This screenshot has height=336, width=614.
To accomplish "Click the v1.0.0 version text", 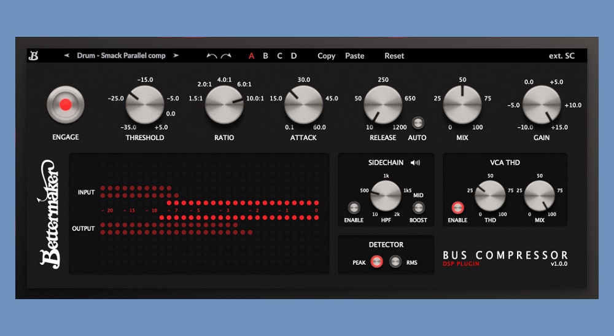I will pyautogui.click(x=559, y=264).
